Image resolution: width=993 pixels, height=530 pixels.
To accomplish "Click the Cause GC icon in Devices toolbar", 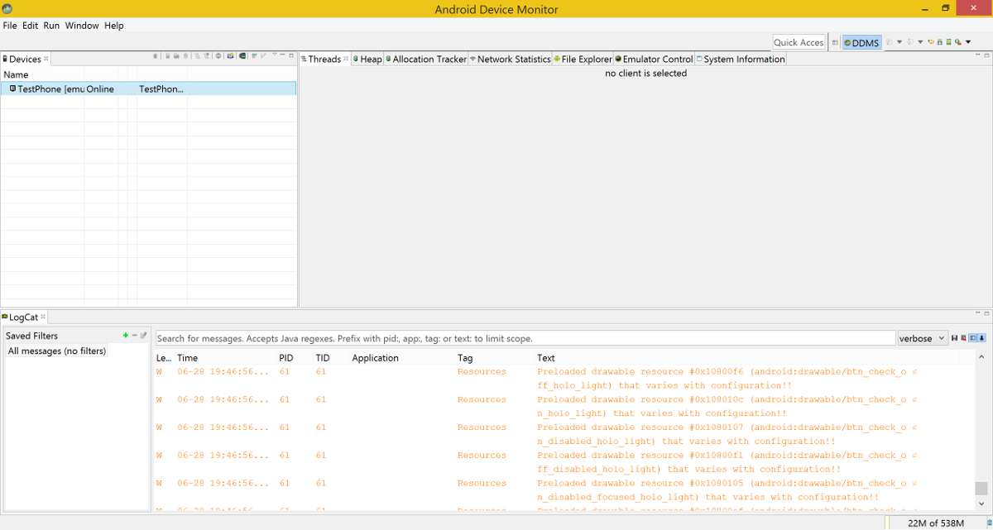I will click(185, 56).
